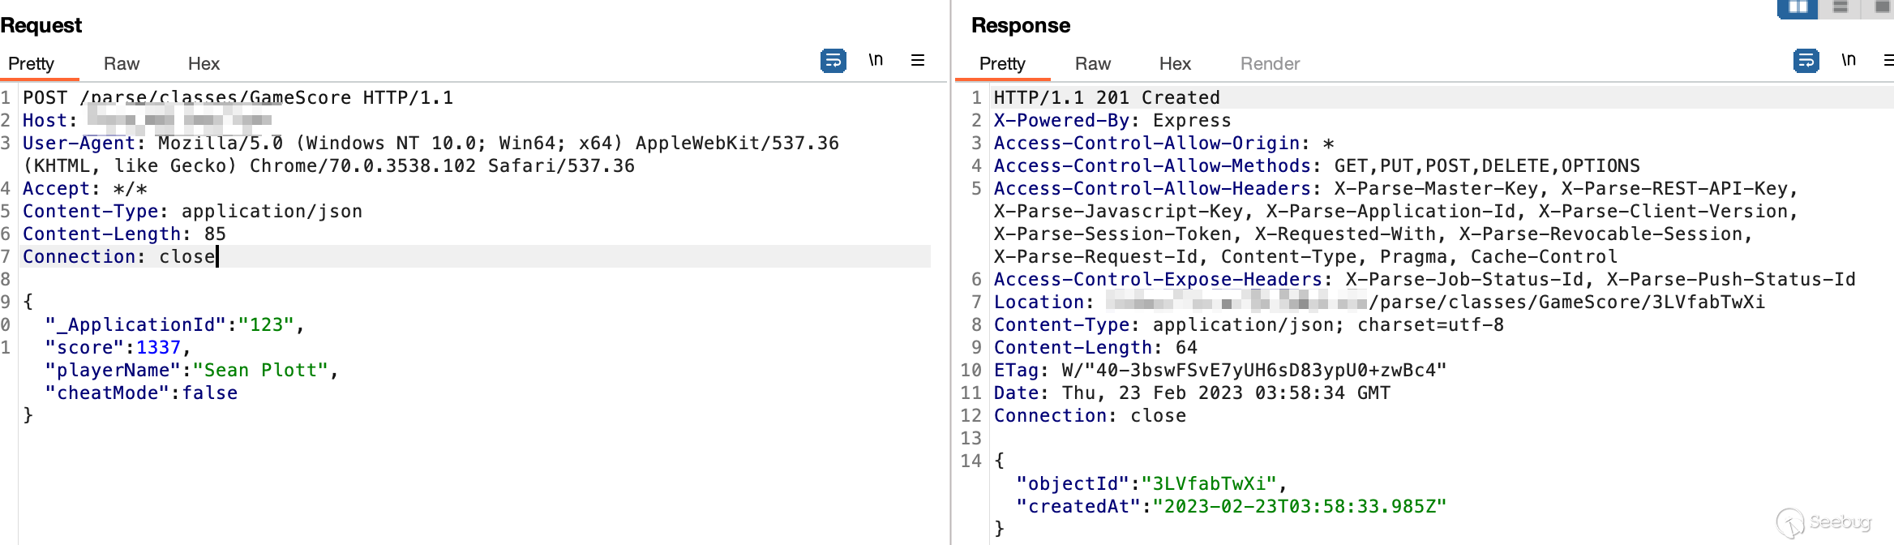Toggle non-printable characters in Request panel
Image resolution: width=1894 pixels, height=545 pixels.
(x=876, y=61)
